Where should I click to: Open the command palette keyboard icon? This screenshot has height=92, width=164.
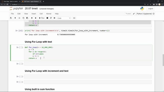(74, 18)
